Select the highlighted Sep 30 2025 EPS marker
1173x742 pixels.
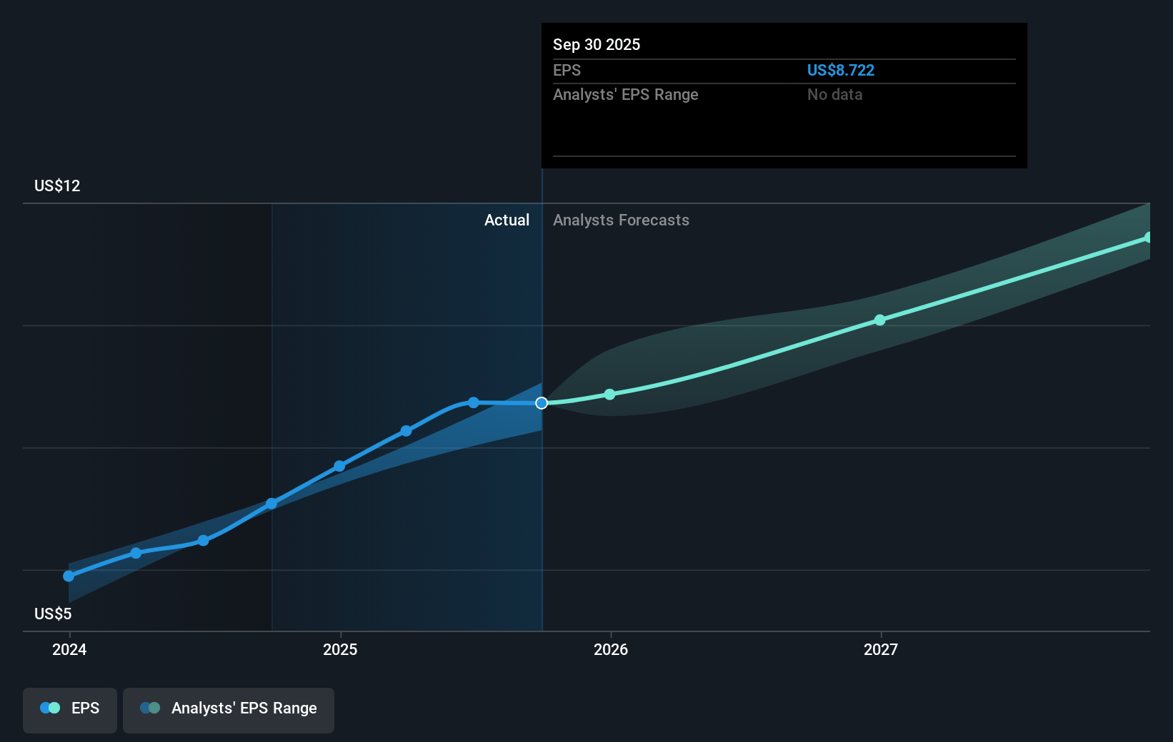coord(541,403)
